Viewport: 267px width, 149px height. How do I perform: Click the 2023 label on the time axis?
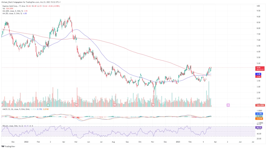click(178, 142)
